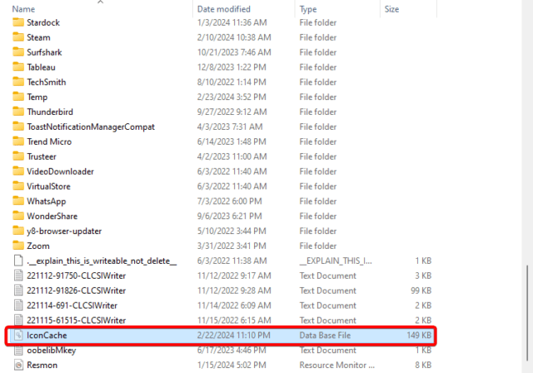Click the IconCache database file icon
The height and width of the screenshot is (373, 533).
(18, 336)
